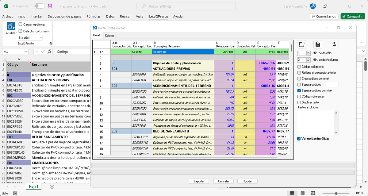Open file with folder icon in Excel2Presto

302,44
